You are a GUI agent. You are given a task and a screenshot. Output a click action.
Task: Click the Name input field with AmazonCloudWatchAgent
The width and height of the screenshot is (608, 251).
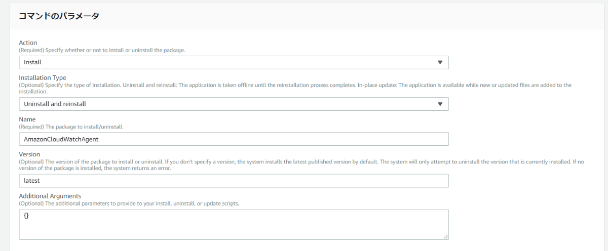pos(234,139)
